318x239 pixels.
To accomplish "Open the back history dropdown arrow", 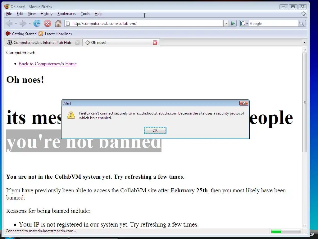I will (16, 24).
